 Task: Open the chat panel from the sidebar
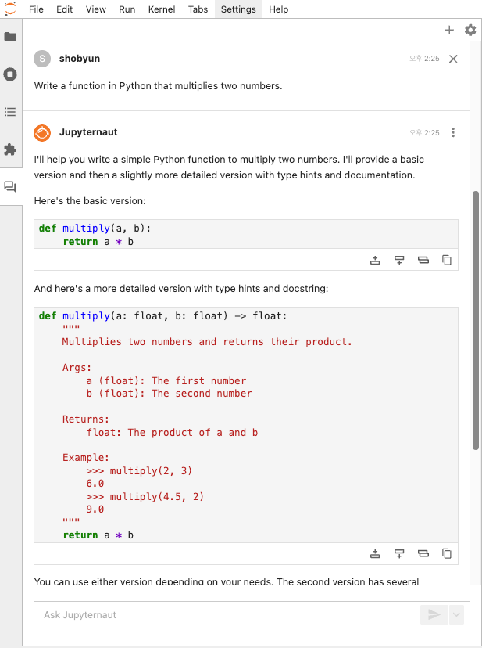[x=11, y=186]
